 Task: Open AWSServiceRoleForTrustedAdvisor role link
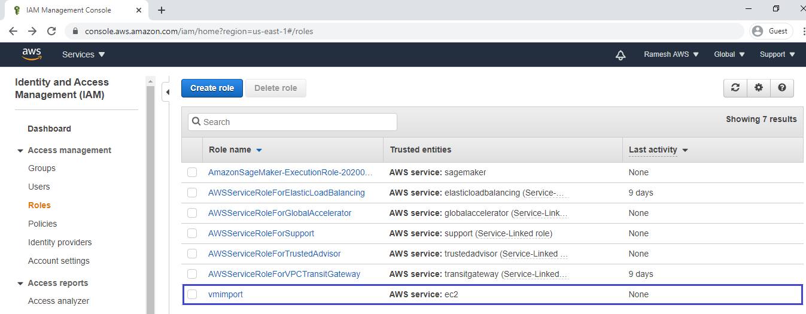[x=275, y=254]
